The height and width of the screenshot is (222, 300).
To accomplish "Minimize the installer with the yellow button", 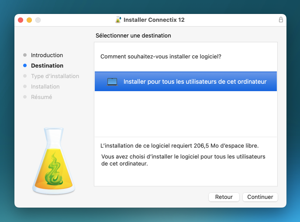I will tap(29, 20).
